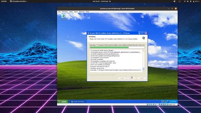
Task: Click the red shield tray icon in XP
Action: coord(163,101)
